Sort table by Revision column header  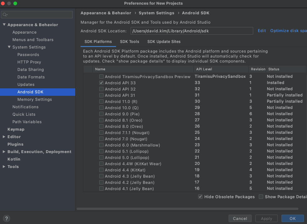(257, 69)
